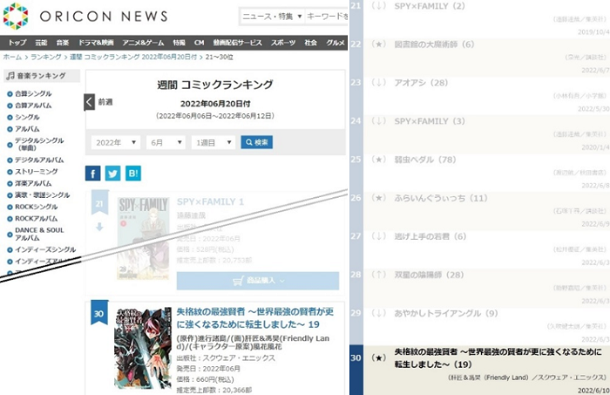Image resolution: width=610 pixels, height=395 pixels.
Task: Open the ドラマ&映画 nav menu item
Action: [96, 43]
